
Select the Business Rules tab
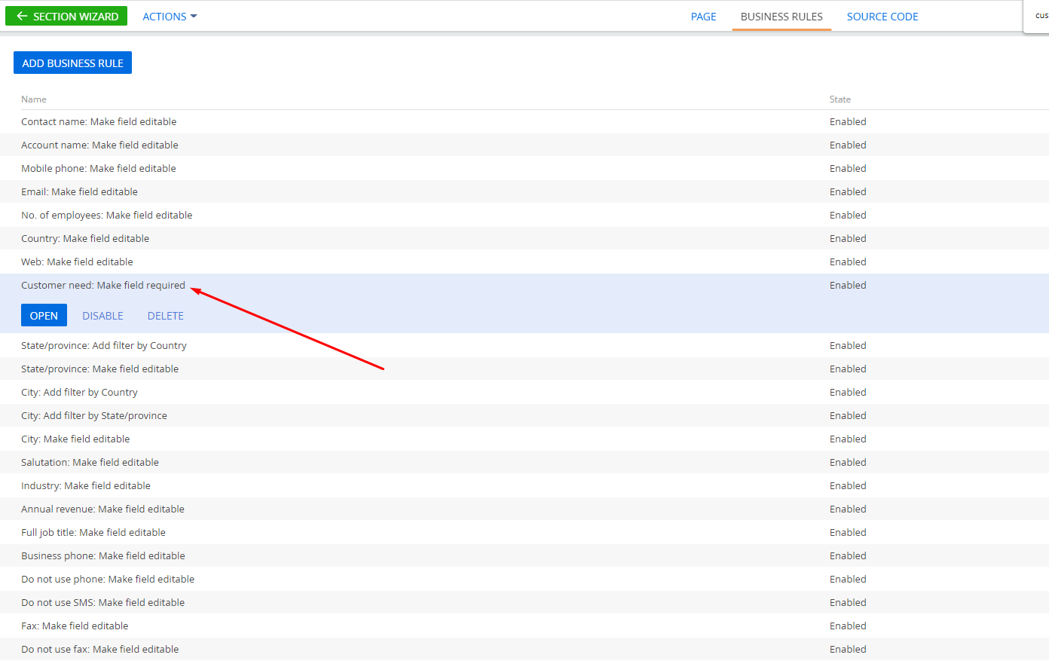pos(781,17)
